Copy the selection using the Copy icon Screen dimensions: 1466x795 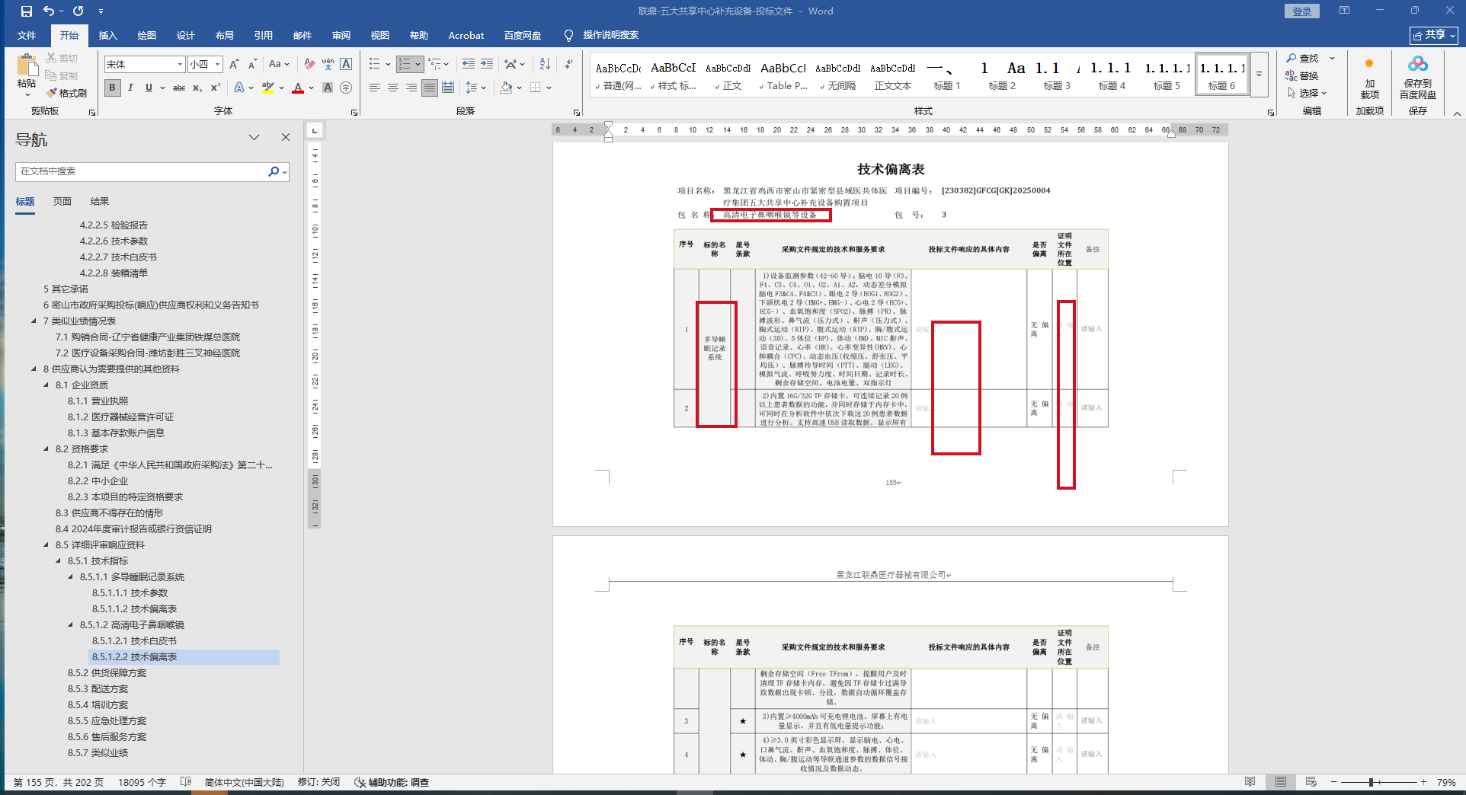(x=51, y=75)
